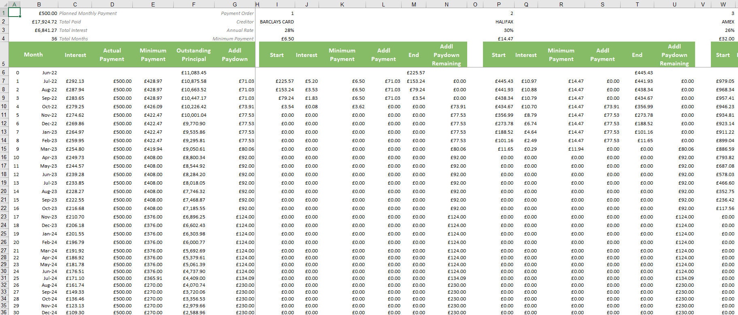Select the BARCLAYS CARD creditor cell
738x315 pixels.
[x=277, y=22]
